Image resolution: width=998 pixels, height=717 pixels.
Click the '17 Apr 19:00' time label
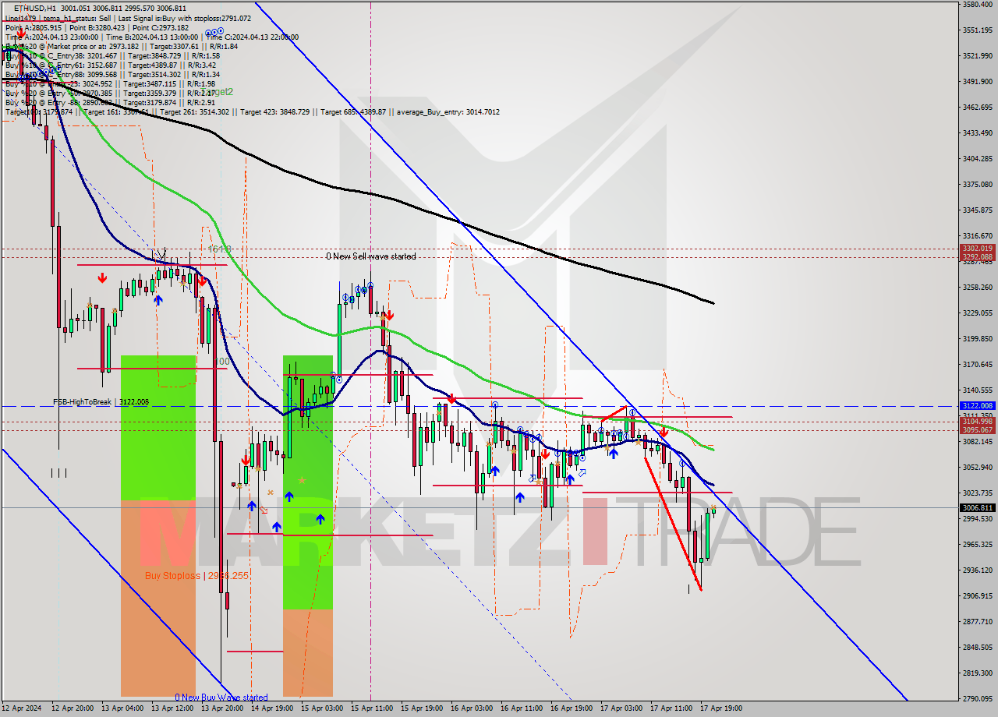[720, 708]
